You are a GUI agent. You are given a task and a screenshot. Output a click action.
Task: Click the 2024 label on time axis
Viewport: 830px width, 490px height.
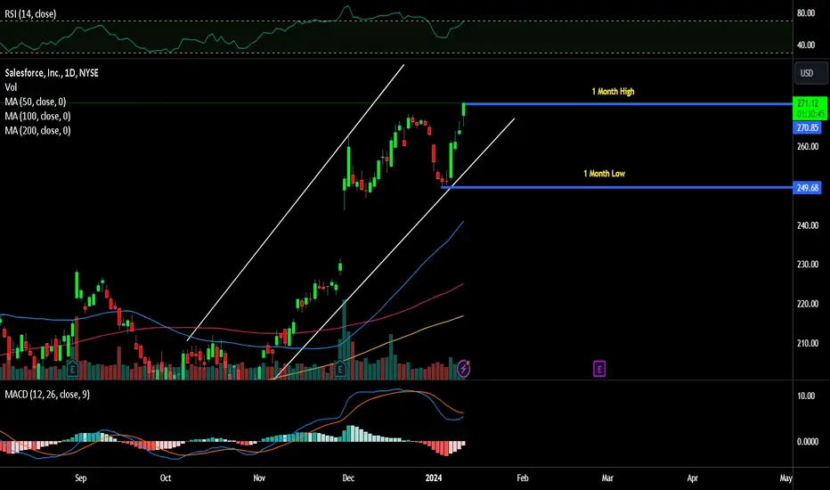click(434, 478)
